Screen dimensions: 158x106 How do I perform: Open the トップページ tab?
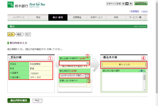tap(19, 17)
